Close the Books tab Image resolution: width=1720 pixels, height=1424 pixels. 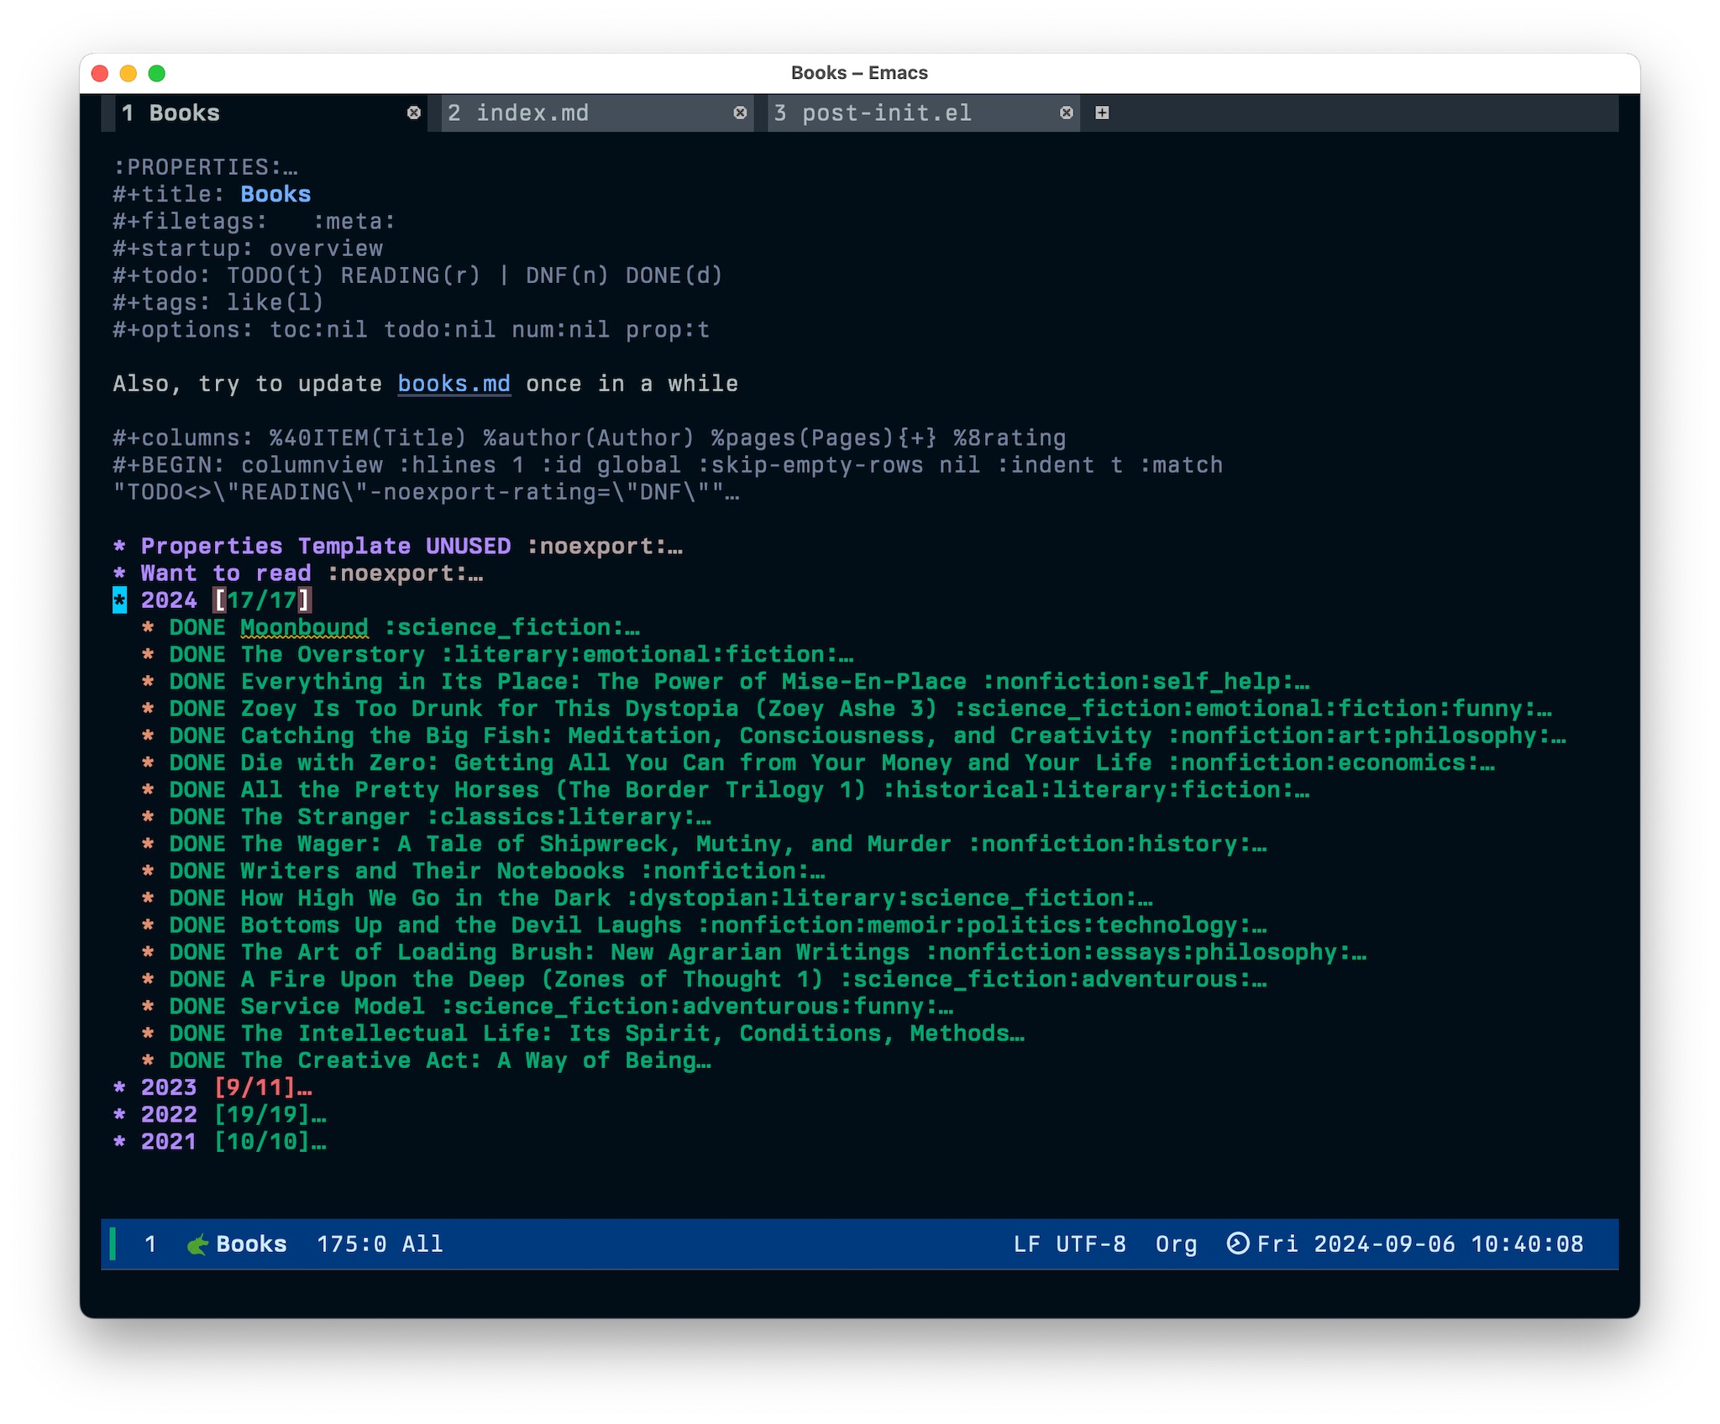click(x=413, y=113)
